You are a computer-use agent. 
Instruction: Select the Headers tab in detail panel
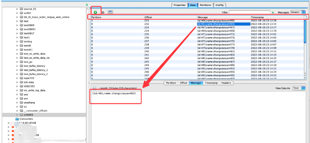226,83
